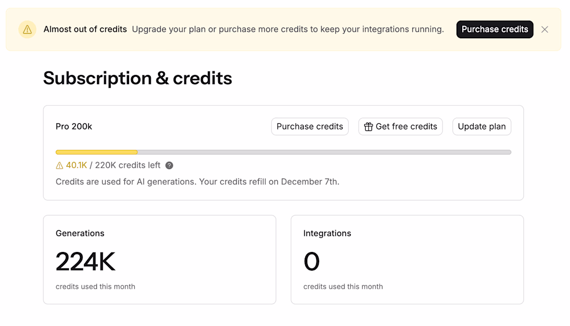This screenshot has height=326, width=570.
Task: Click the small warning triangle beside 40.1K
Action: point(60,166)
